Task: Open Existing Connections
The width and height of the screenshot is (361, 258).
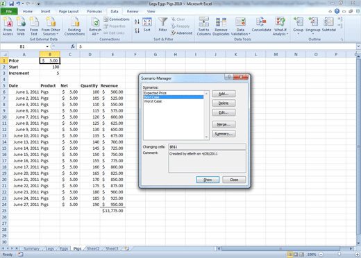Action: 74,26
